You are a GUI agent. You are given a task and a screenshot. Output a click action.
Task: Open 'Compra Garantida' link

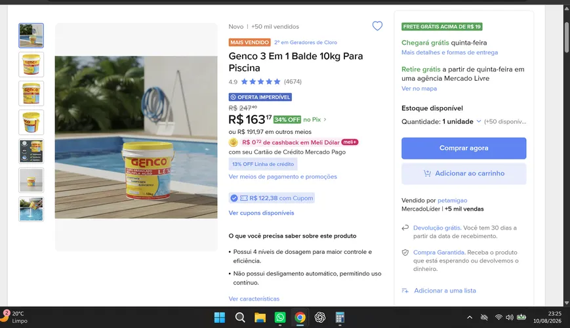coord(439,253)
